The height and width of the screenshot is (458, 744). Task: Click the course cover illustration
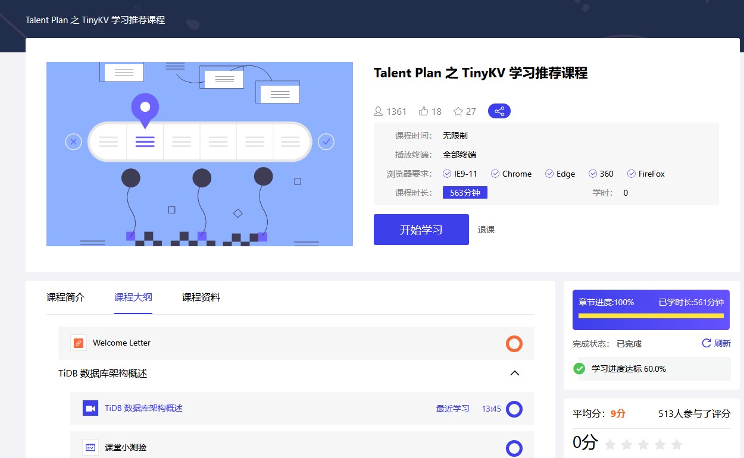click(x=199, y=153)
